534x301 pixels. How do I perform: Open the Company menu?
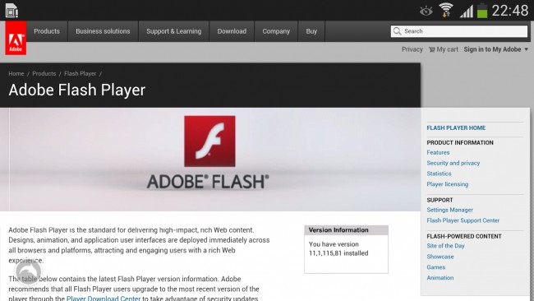[x=276, y=31]
